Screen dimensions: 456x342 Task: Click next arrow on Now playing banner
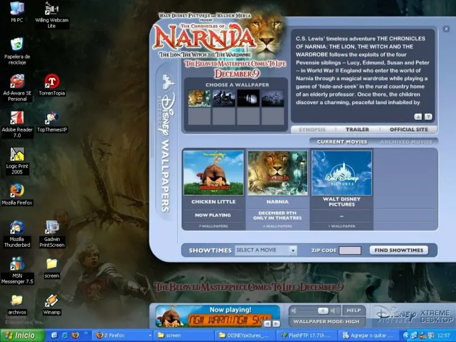276,323
